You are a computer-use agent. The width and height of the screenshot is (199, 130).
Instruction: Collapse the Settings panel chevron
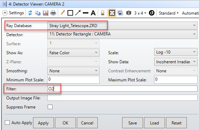(5, 13)
